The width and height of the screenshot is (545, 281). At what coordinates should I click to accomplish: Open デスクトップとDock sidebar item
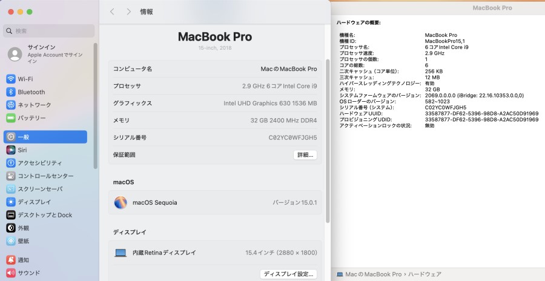[45, 215]
